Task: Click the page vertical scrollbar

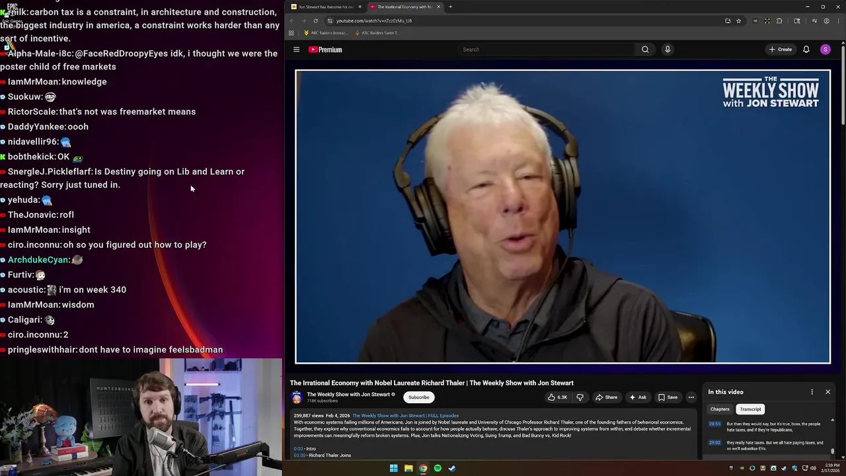Action: [843, 86]
